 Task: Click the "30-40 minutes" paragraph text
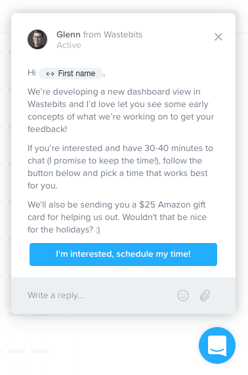click(x=120, y=167)
